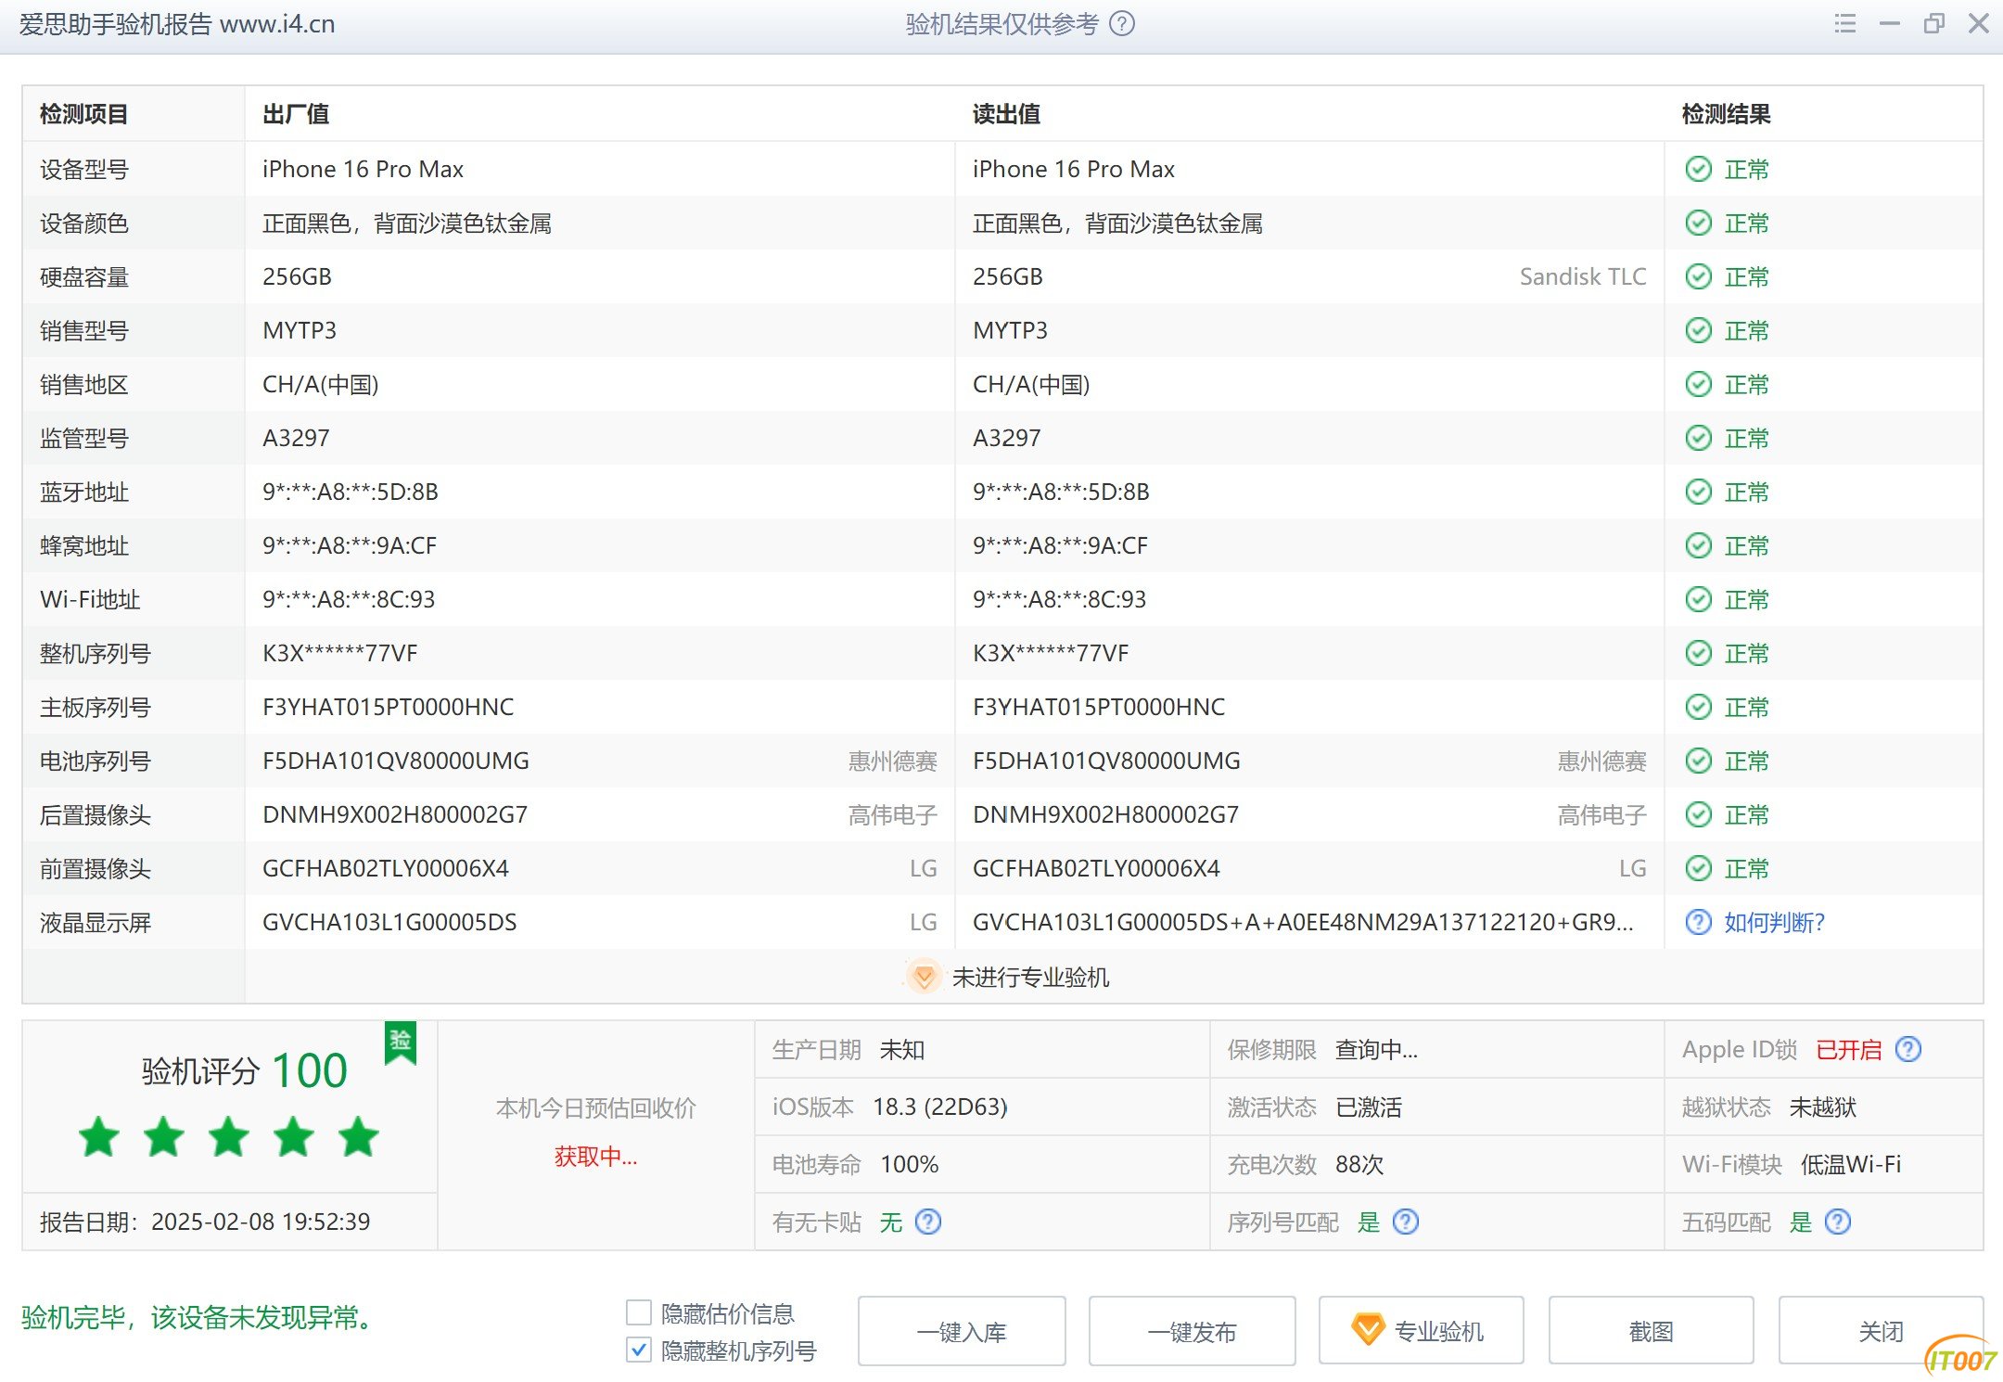2003x1382 pixels.
Task: Click green check icon in 前置摄像头 row
Action: coord(1698,868)
